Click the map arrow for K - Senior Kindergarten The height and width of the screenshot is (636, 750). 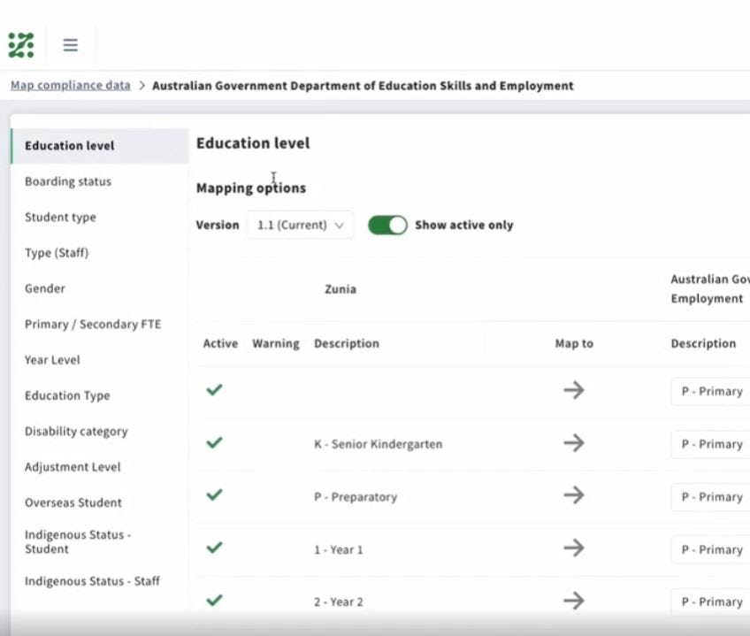pos(573,444)
